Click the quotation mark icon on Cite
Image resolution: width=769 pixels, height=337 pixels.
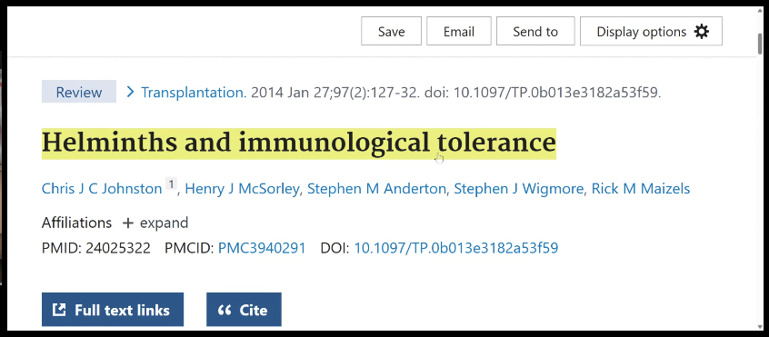(225, 310)
